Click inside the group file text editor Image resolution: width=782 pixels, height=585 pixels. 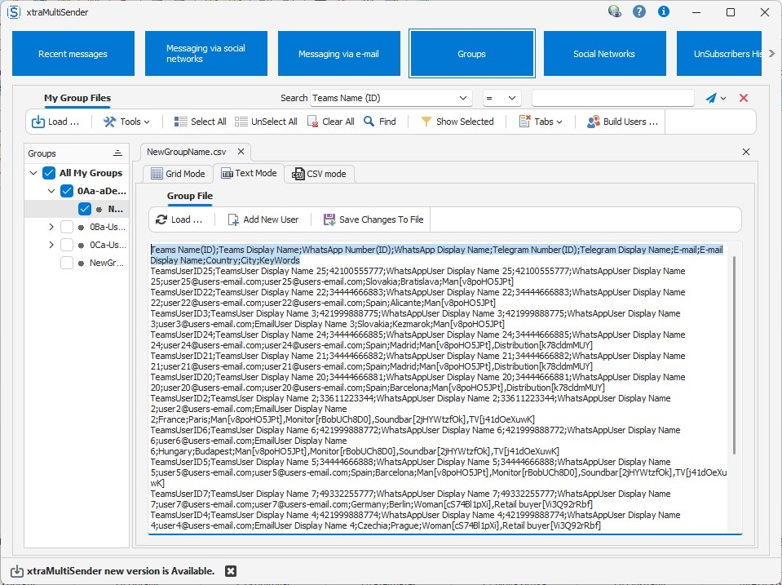point(438,388)
